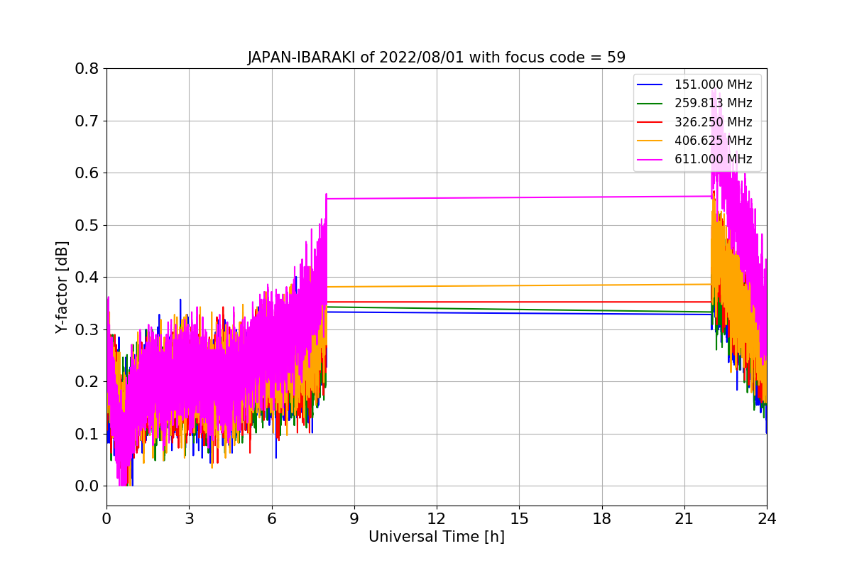Select the 259.813 MHz legend label
Screen dimensions: 852x568
pyautogui.click(x=713, y=104)
